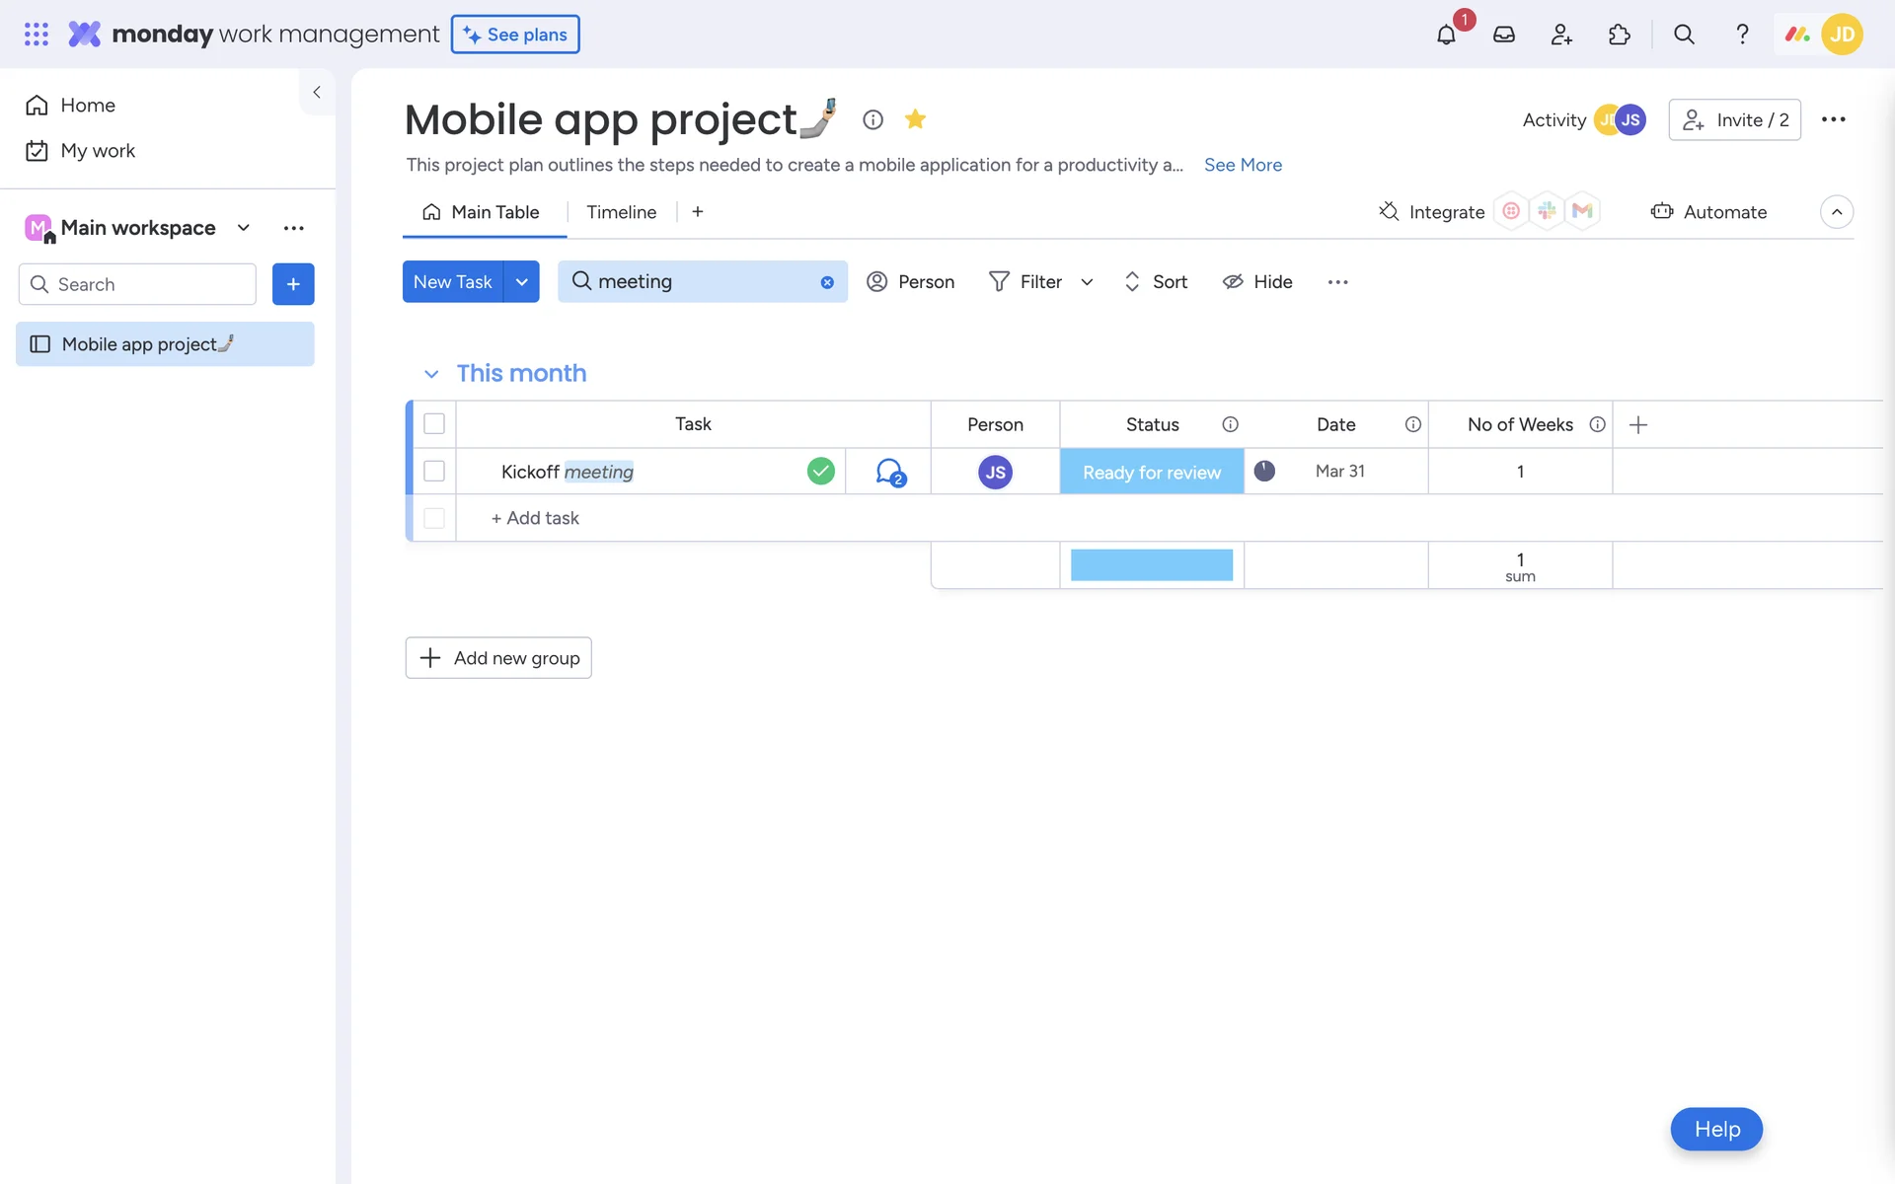This screenshot has width=1895, height=1184.
Task: Collapse the This month group
Action: [431, 374]
